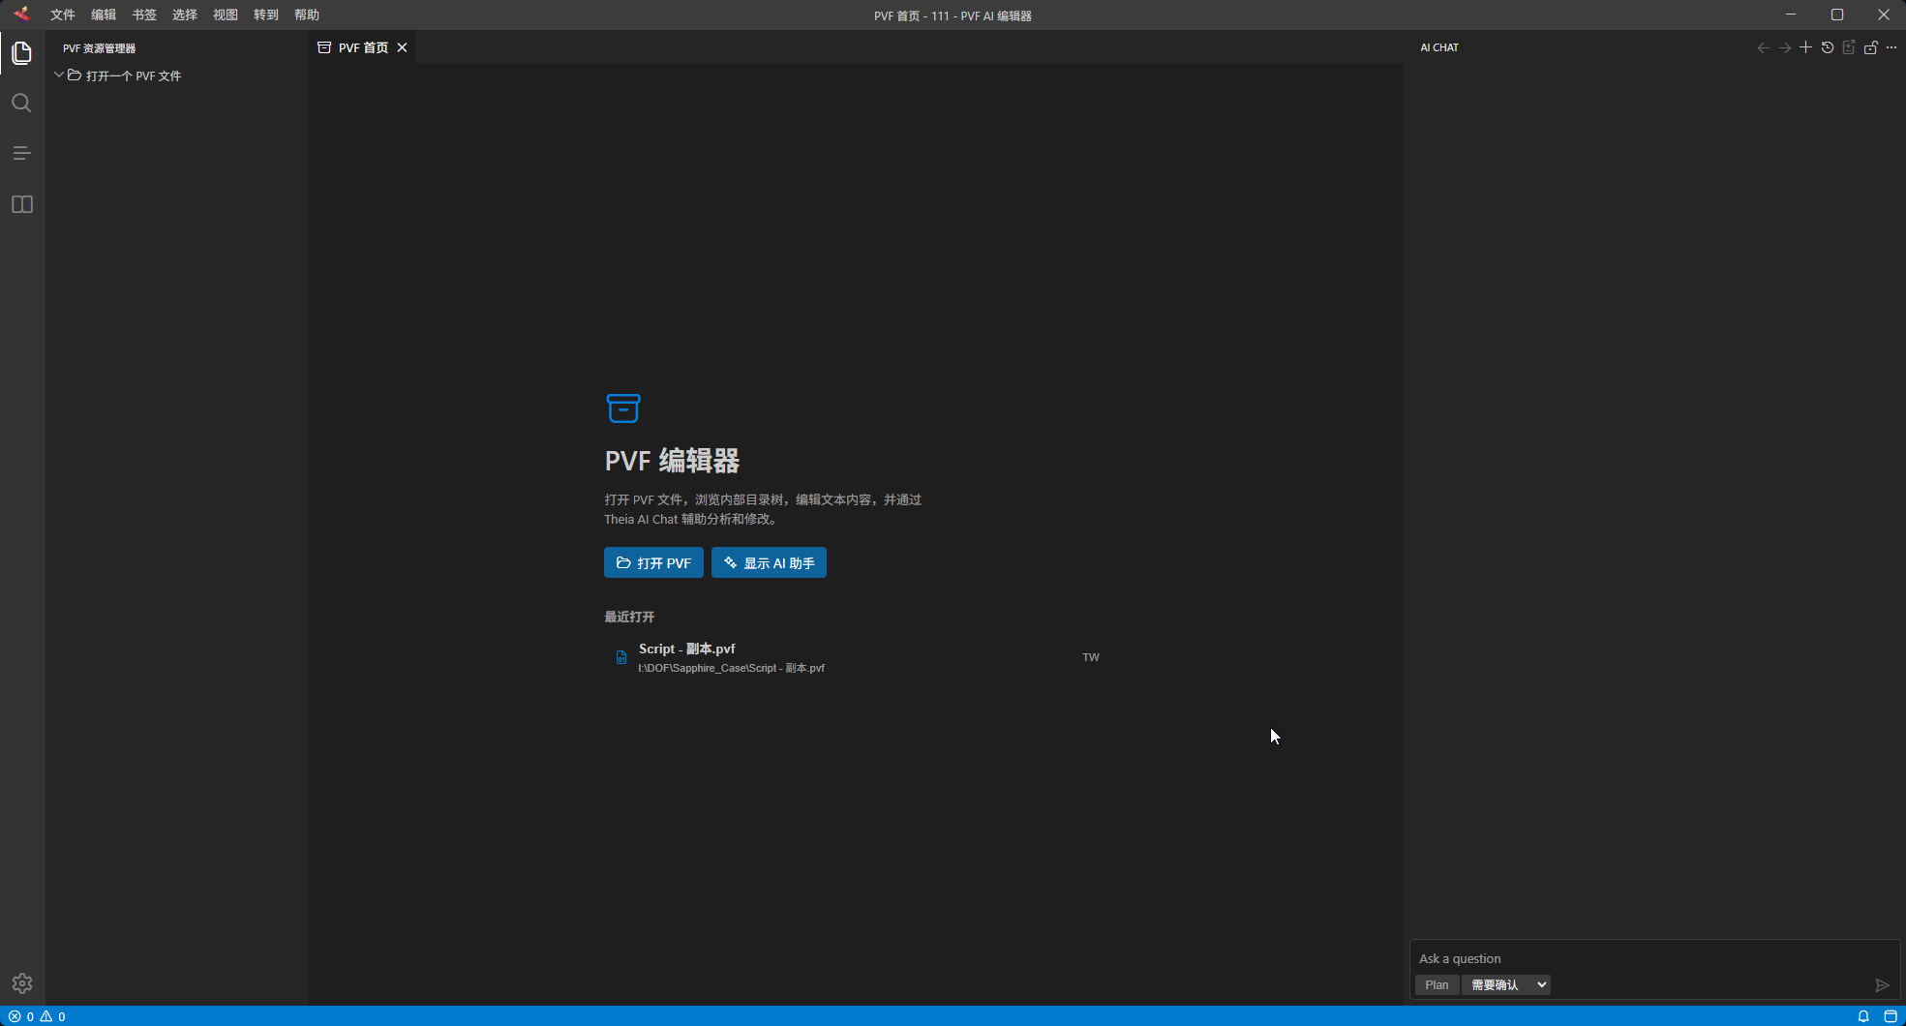Image resolution: width=1906 pixels, height=1026 pixels.
Task: Close the PVF AI 编辑器 window
Action: tap(1884, 15)
